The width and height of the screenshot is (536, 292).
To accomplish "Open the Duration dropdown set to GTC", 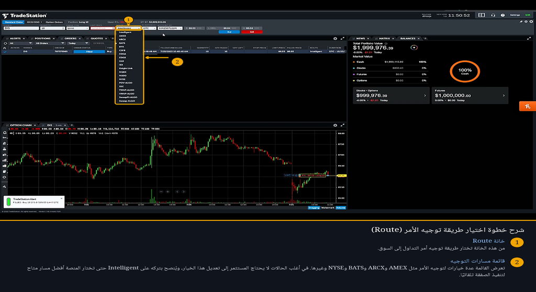I will [x=149, y=28].
